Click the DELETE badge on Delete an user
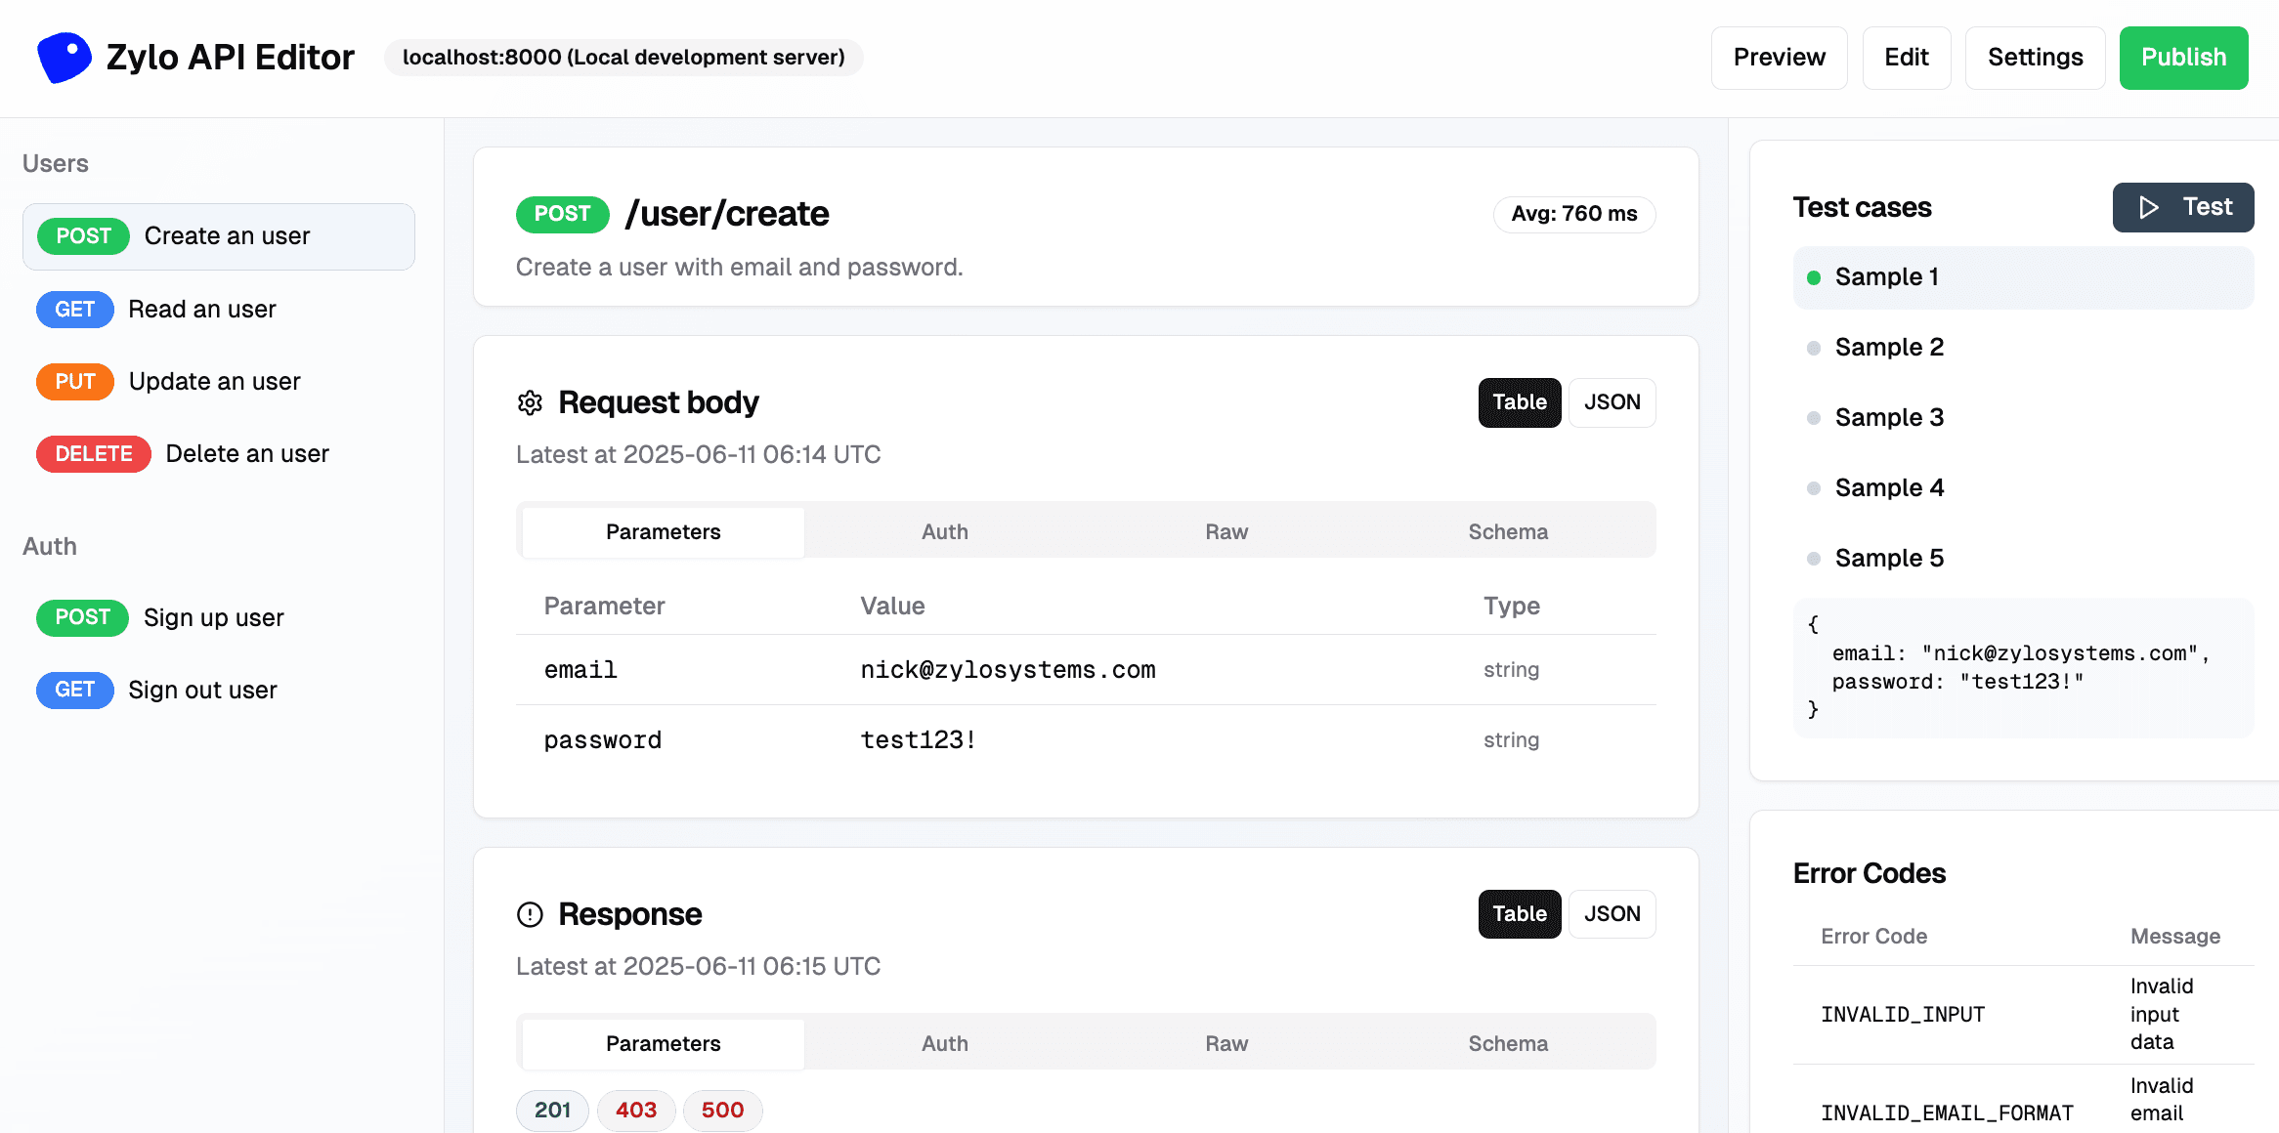Screen dimensions: 2279x1133 point(93,453)
